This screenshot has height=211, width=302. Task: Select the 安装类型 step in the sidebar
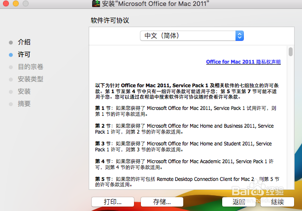pos(31,79)
